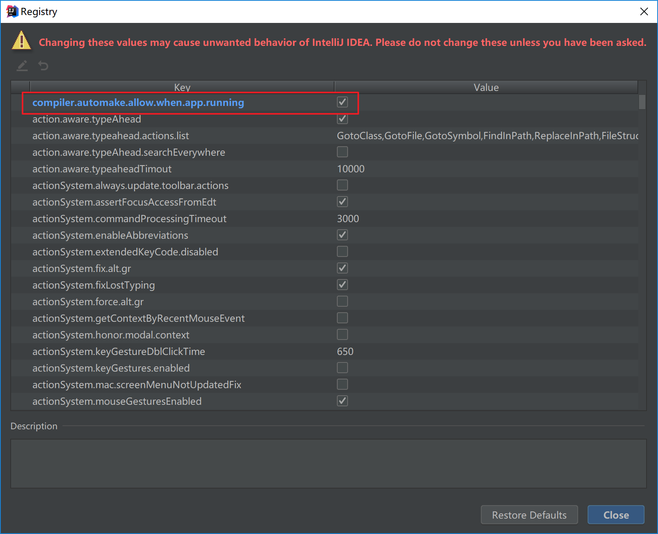The image size is (658, 534).
Task: Click the Close button
Action: [x=616, y=515]
